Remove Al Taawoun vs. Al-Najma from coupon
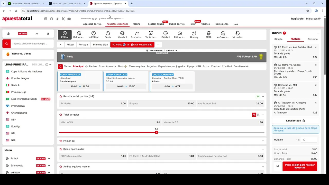The width and height of the screenshot is (329, 185). point(316,103)
